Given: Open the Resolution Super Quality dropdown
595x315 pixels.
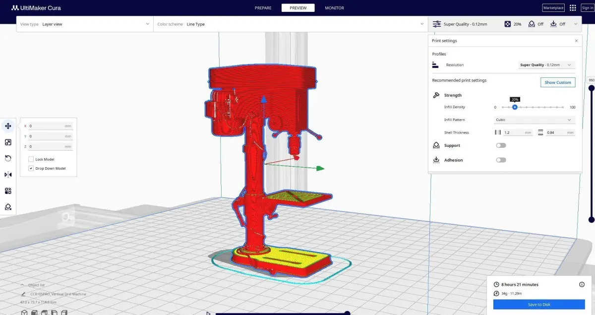Looking at the screenshot, I should point(546,65).
